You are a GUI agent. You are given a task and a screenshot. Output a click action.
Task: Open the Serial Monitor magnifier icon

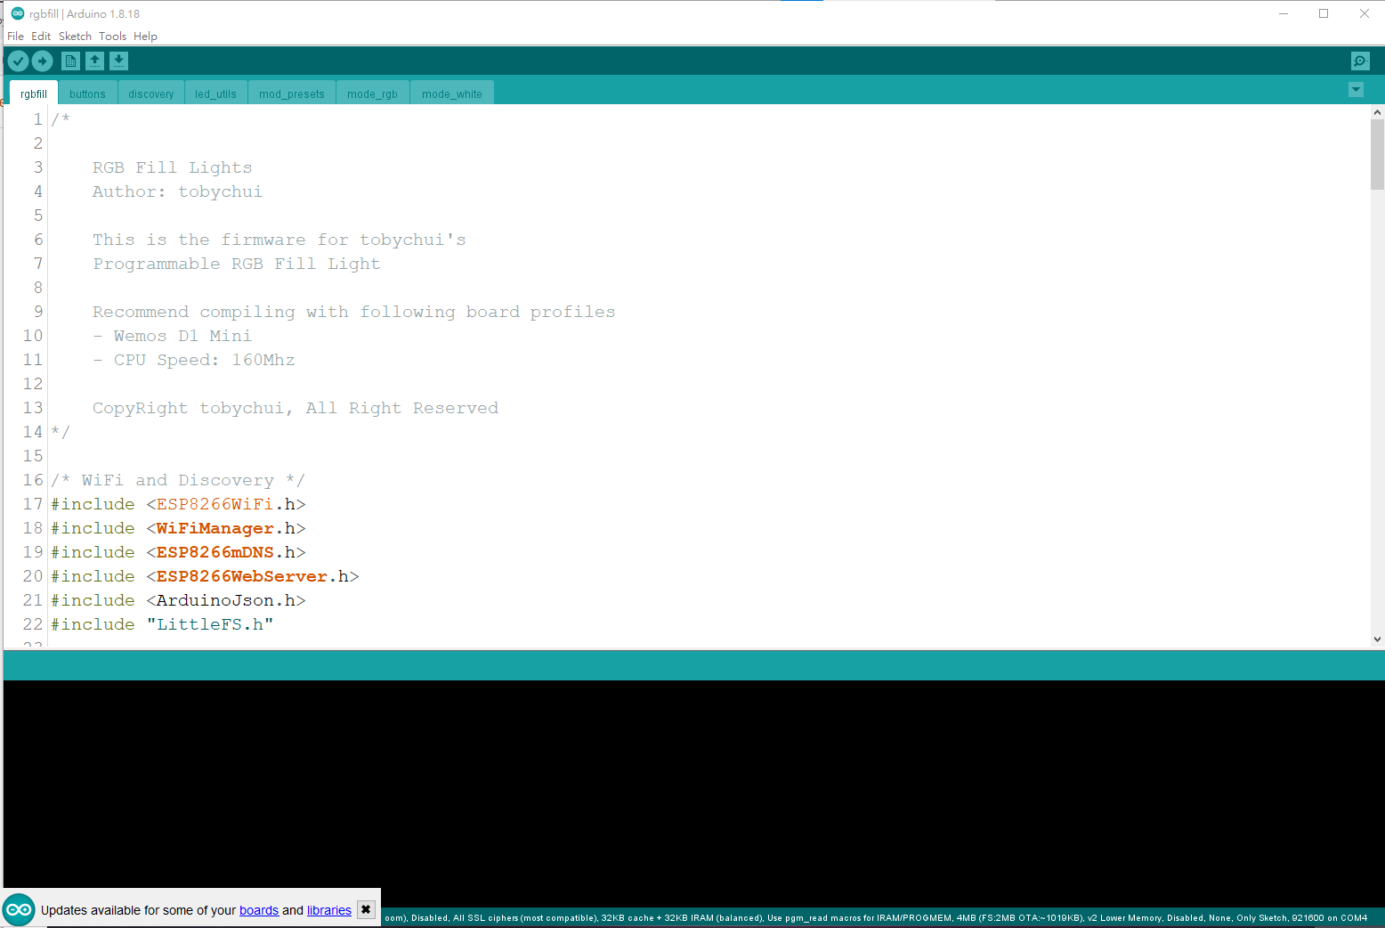coord(1360,61)
